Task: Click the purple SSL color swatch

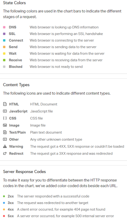Action: point(4,34)
